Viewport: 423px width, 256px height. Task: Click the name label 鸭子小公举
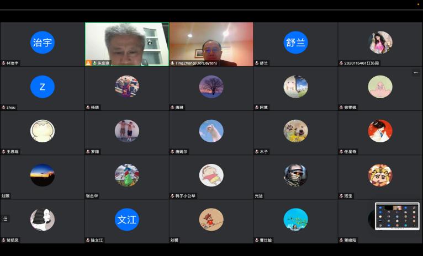(x=186, y=196)
